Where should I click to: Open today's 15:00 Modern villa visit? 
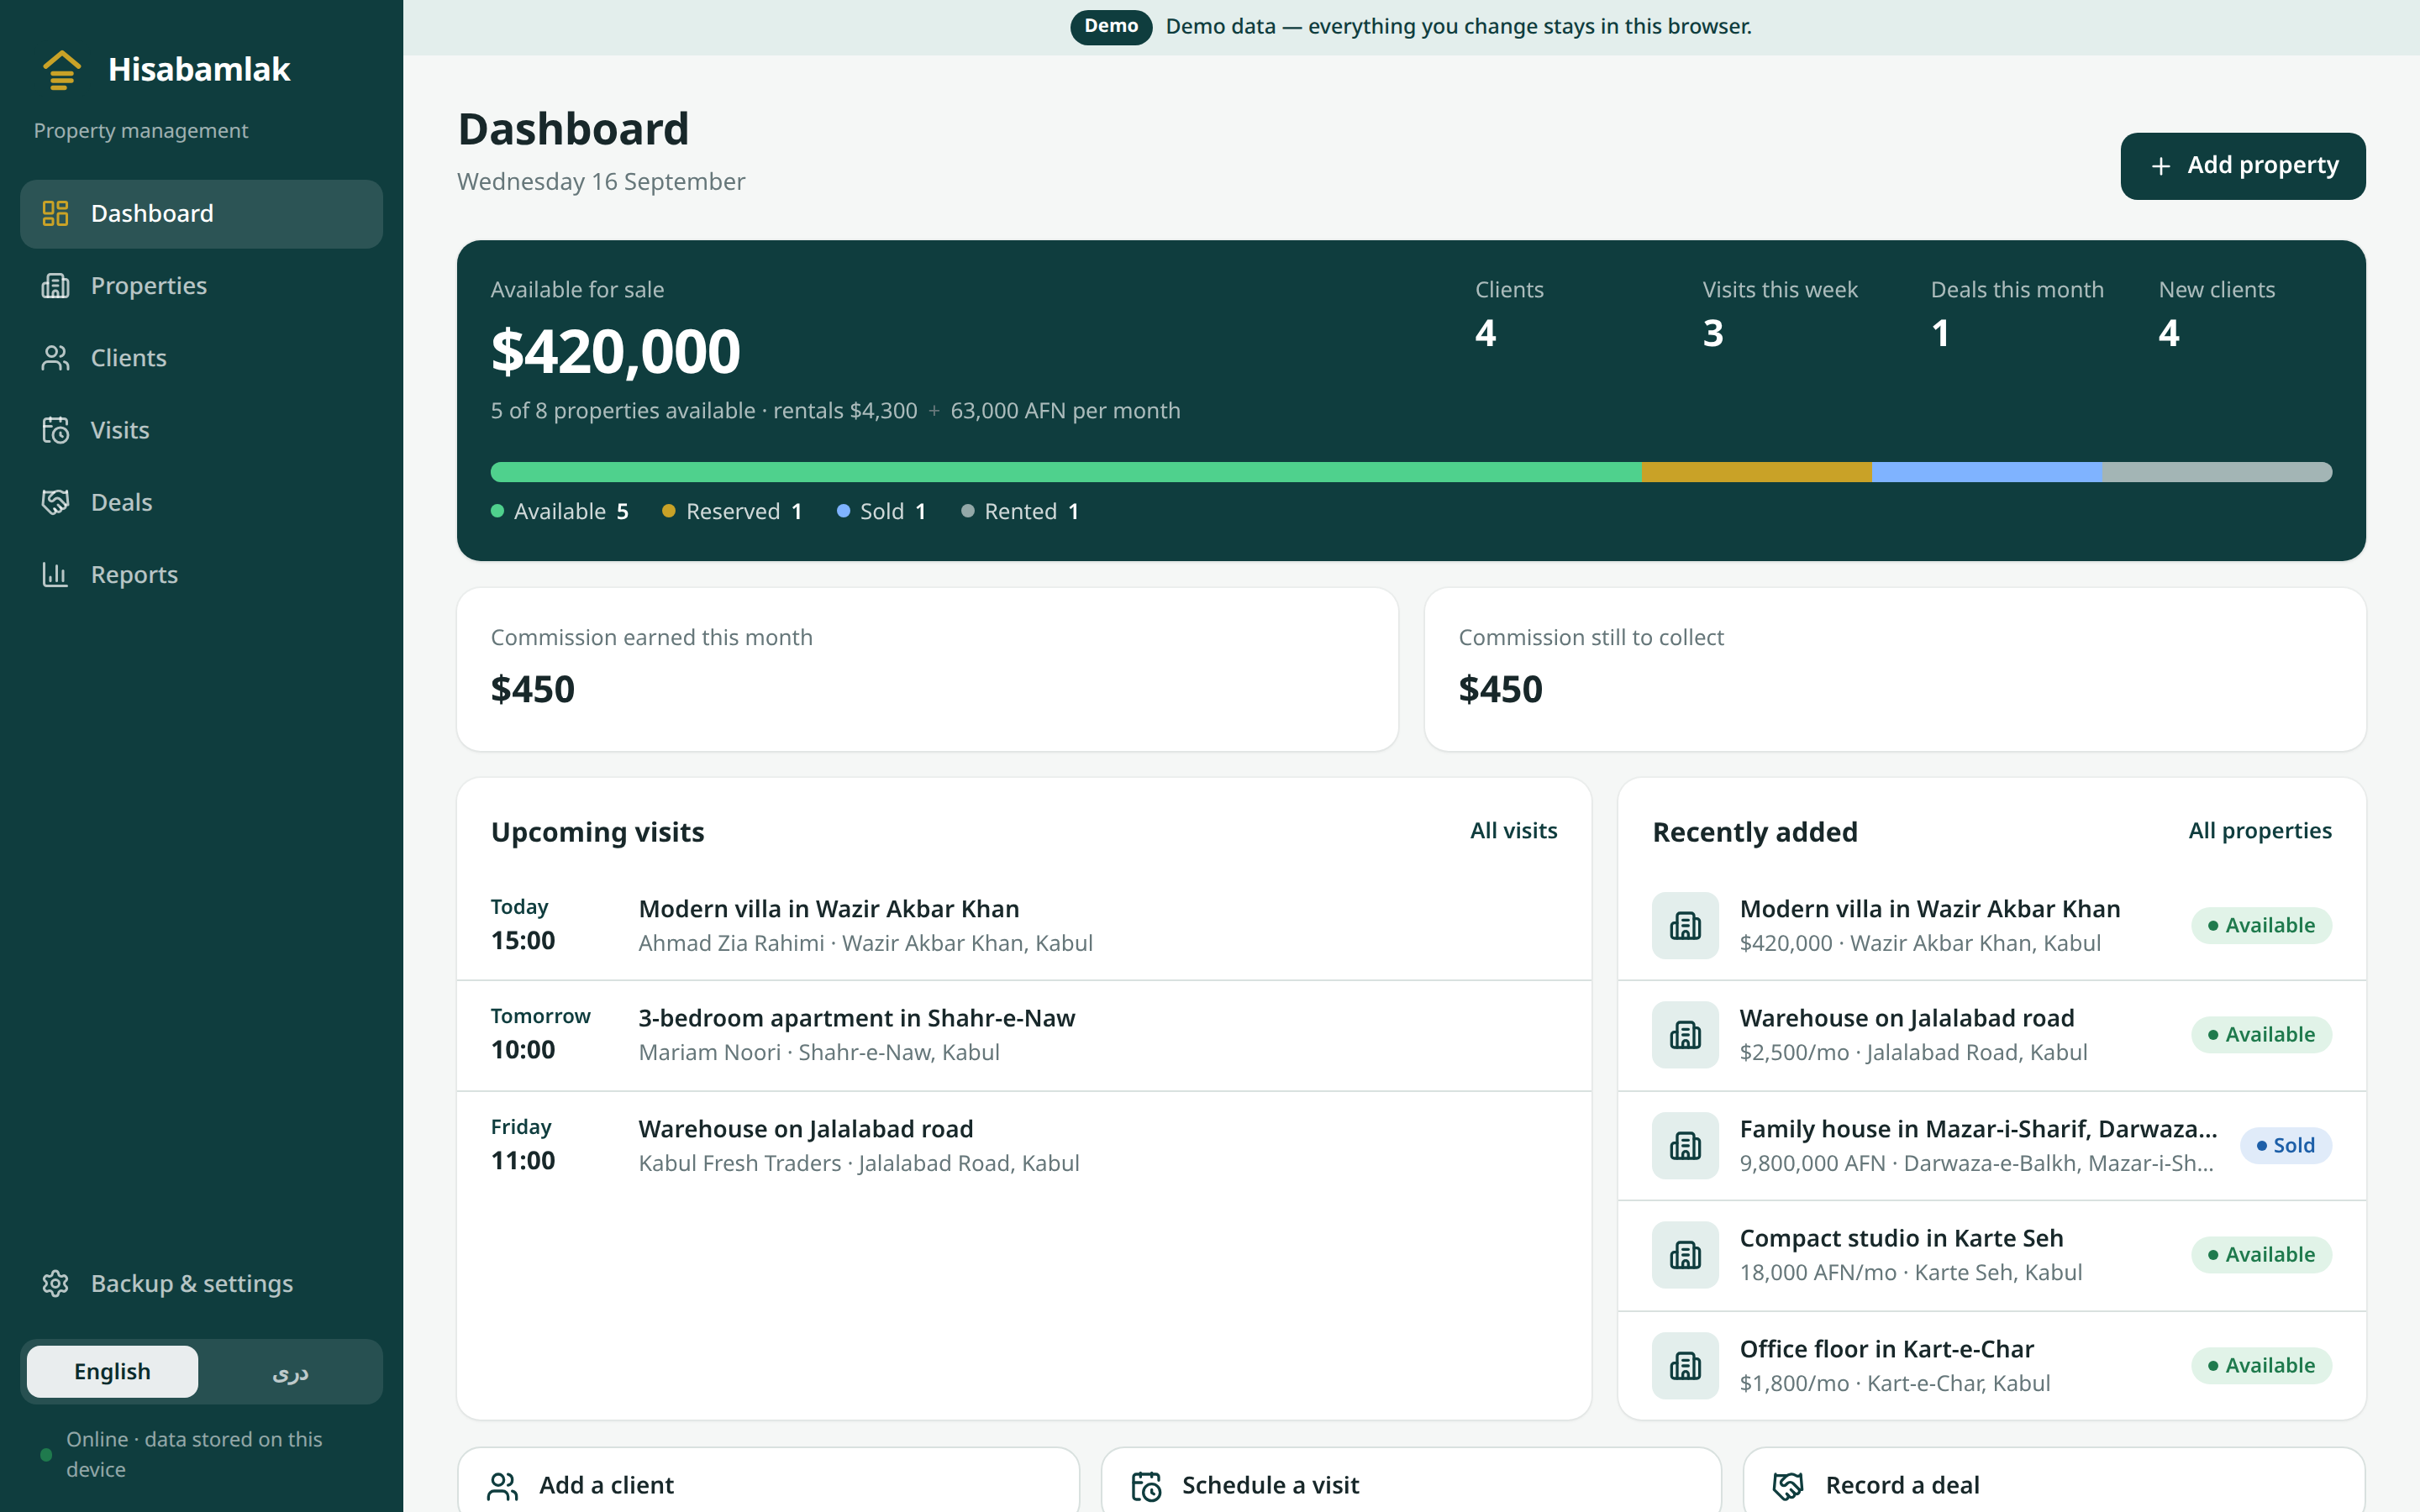(1024, 925)
